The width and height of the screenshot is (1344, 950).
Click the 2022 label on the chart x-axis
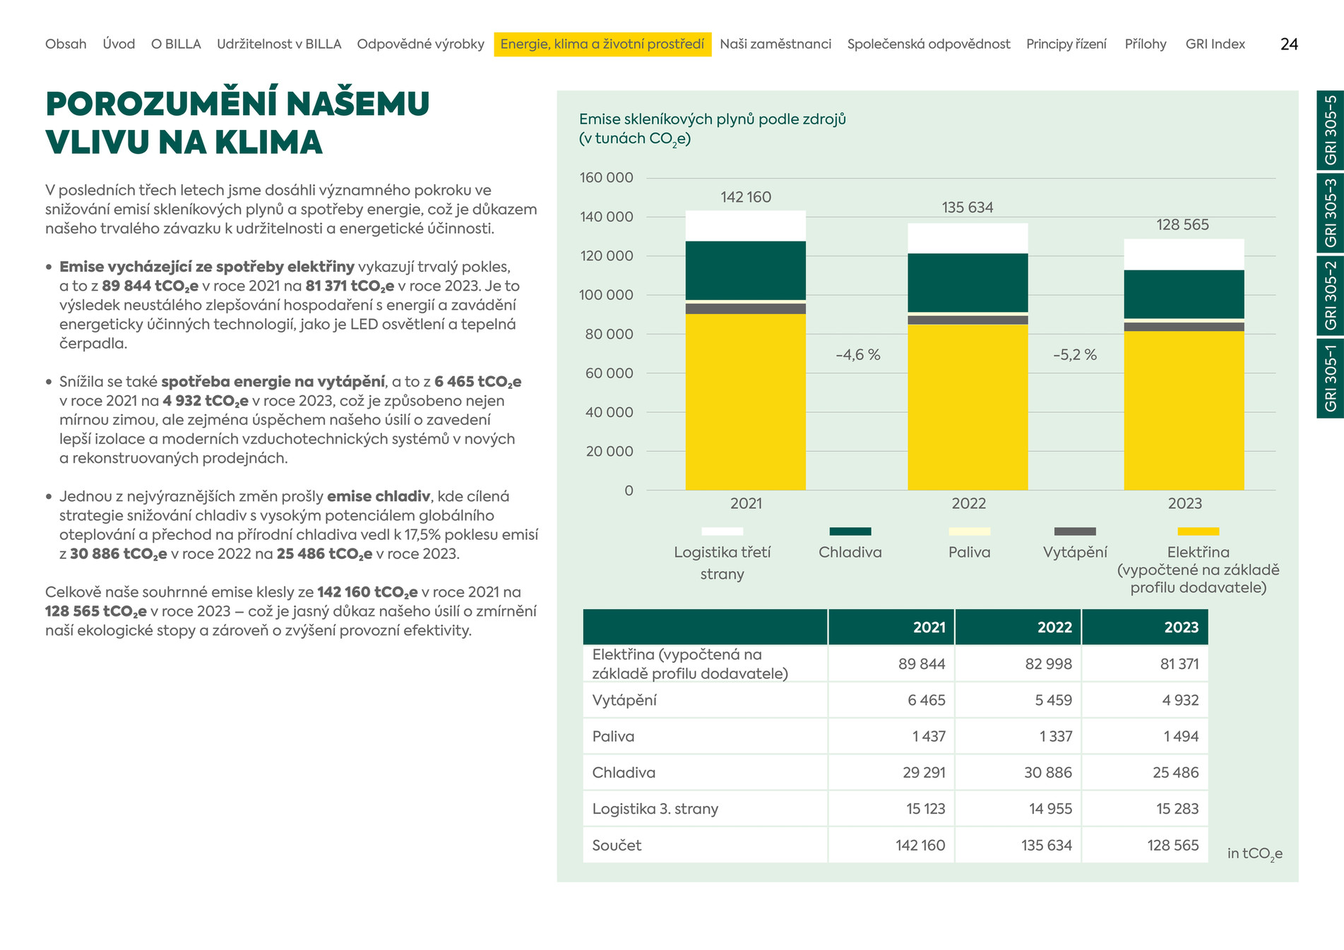click(968, 504)
